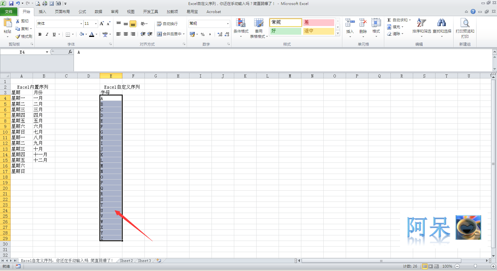Expand the formula bar

[495, 52]
